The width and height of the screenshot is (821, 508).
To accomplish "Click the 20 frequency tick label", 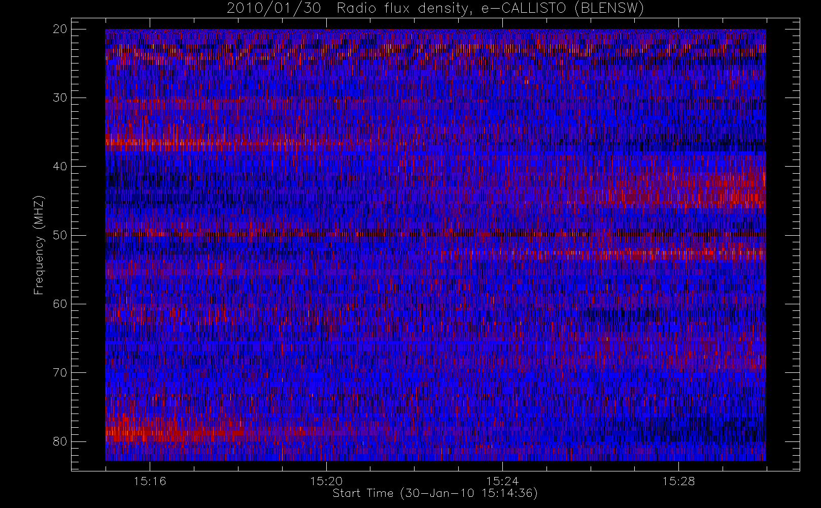I will [x=60, y=29].
